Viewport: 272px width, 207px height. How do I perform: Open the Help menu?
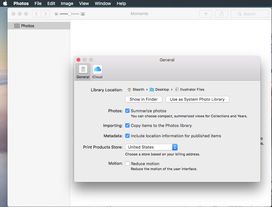pyautogui.click(x=121, y=3)
